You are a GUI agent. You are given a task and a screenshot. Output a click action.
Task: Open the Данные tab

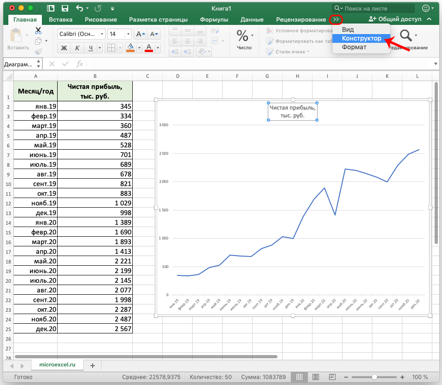pos(252,19)
